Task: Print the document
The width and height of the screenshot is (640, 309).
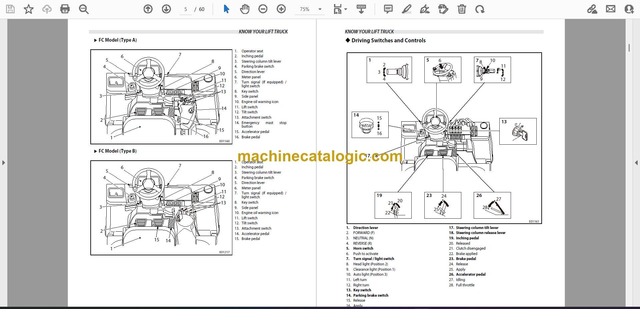Action: 65,9
